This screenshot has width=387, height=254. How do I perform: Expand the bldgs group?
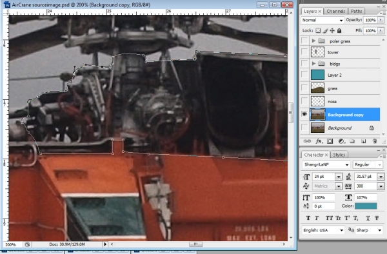[313, 64]
